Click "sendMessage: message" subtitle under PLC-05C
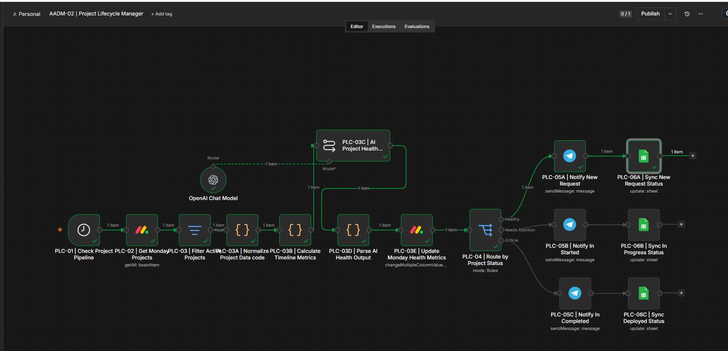728x351 pixels. (575, 329)
